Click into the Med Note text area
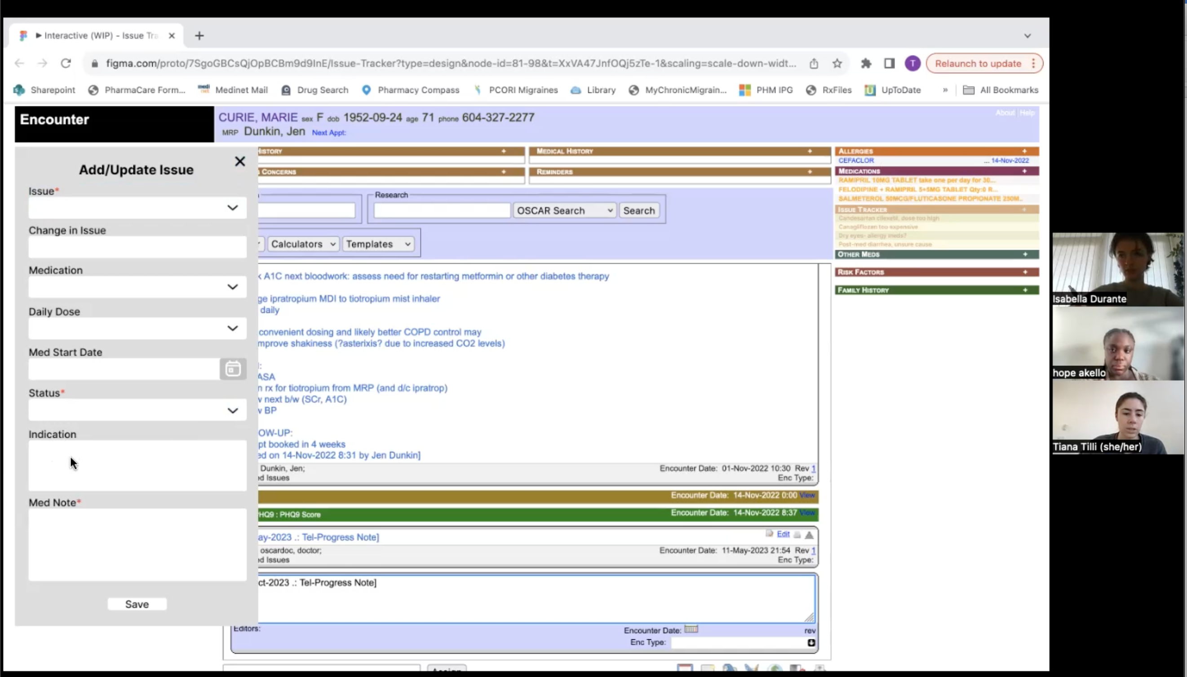 [x=137, y=544]
